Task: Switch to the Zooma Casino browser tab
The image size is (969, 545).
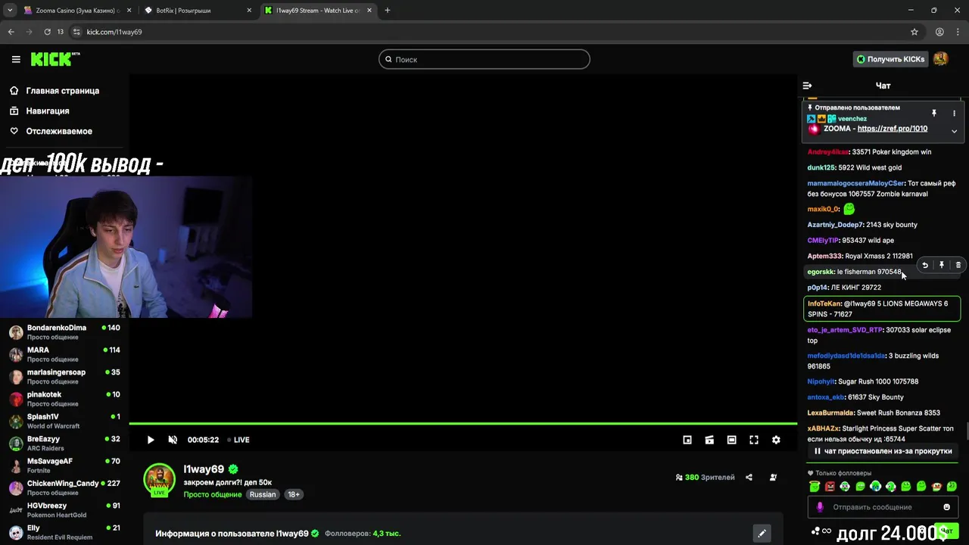Action: (x=77, y=11)
